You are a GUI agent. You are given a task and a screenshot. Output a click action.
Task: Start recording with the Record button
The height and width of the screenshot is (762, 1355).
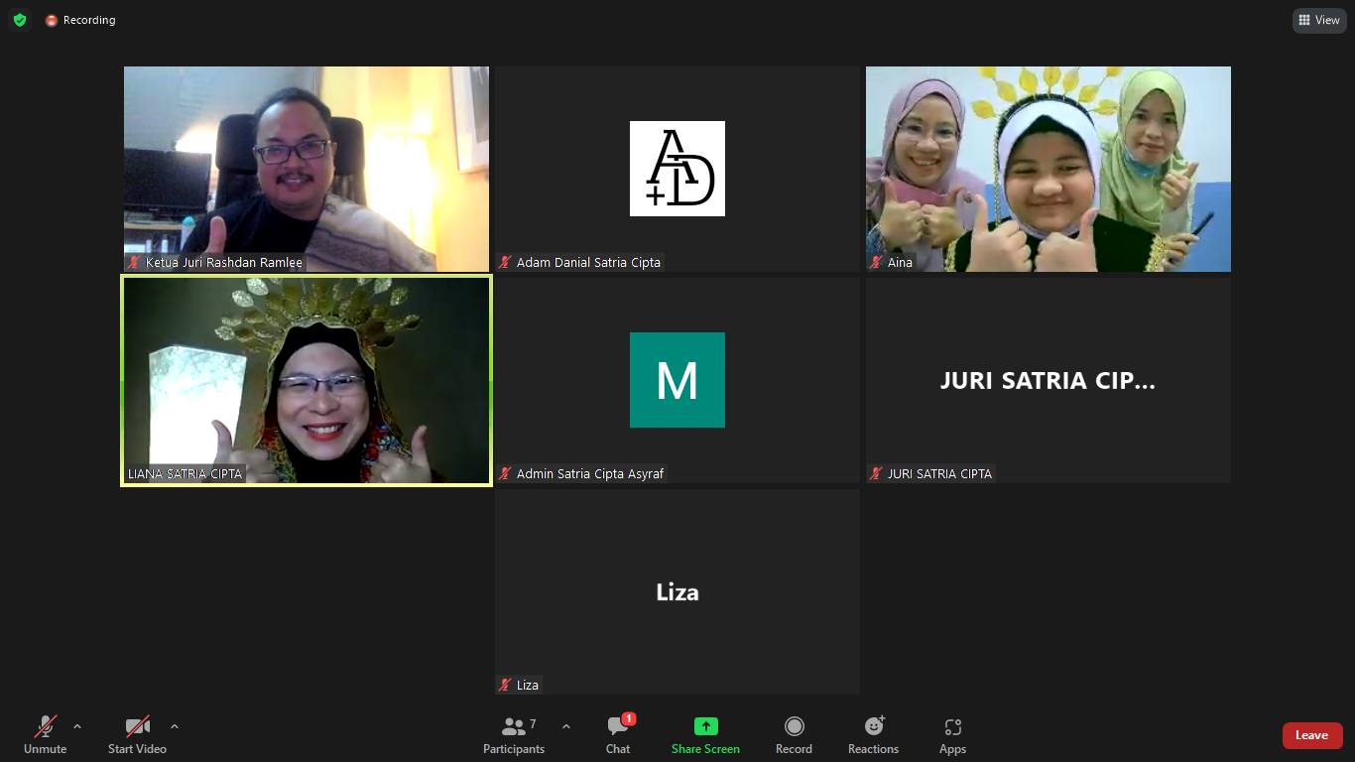click(x=794, y=734)
